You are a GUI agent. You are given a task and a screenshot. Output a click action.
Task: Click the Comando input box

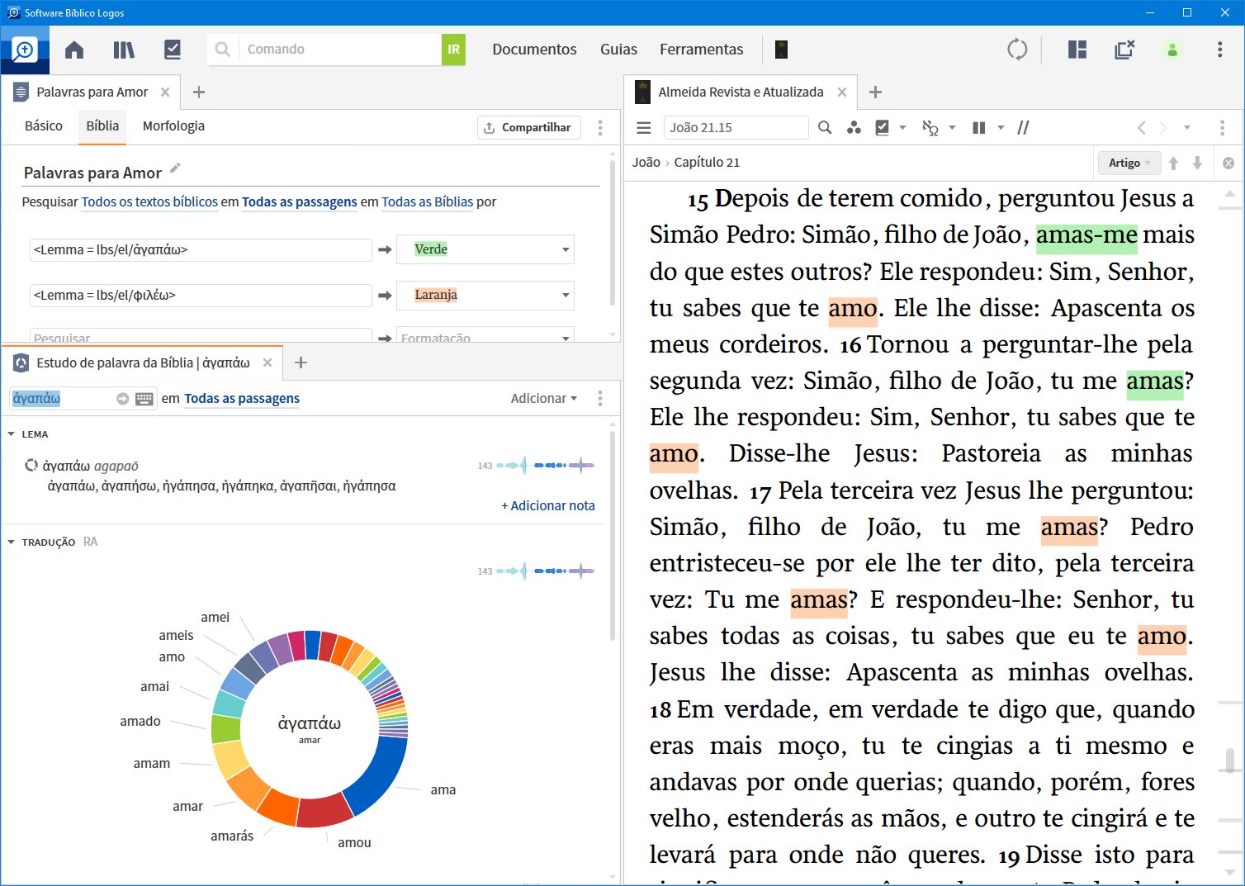(340, 50)
